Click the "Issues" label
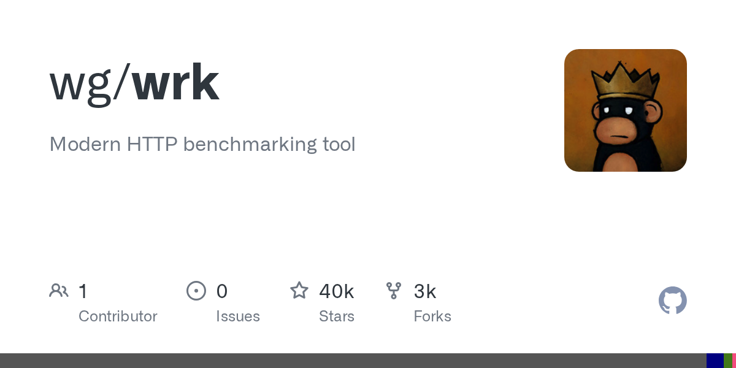The image size is (736, 368). [238, 316]
